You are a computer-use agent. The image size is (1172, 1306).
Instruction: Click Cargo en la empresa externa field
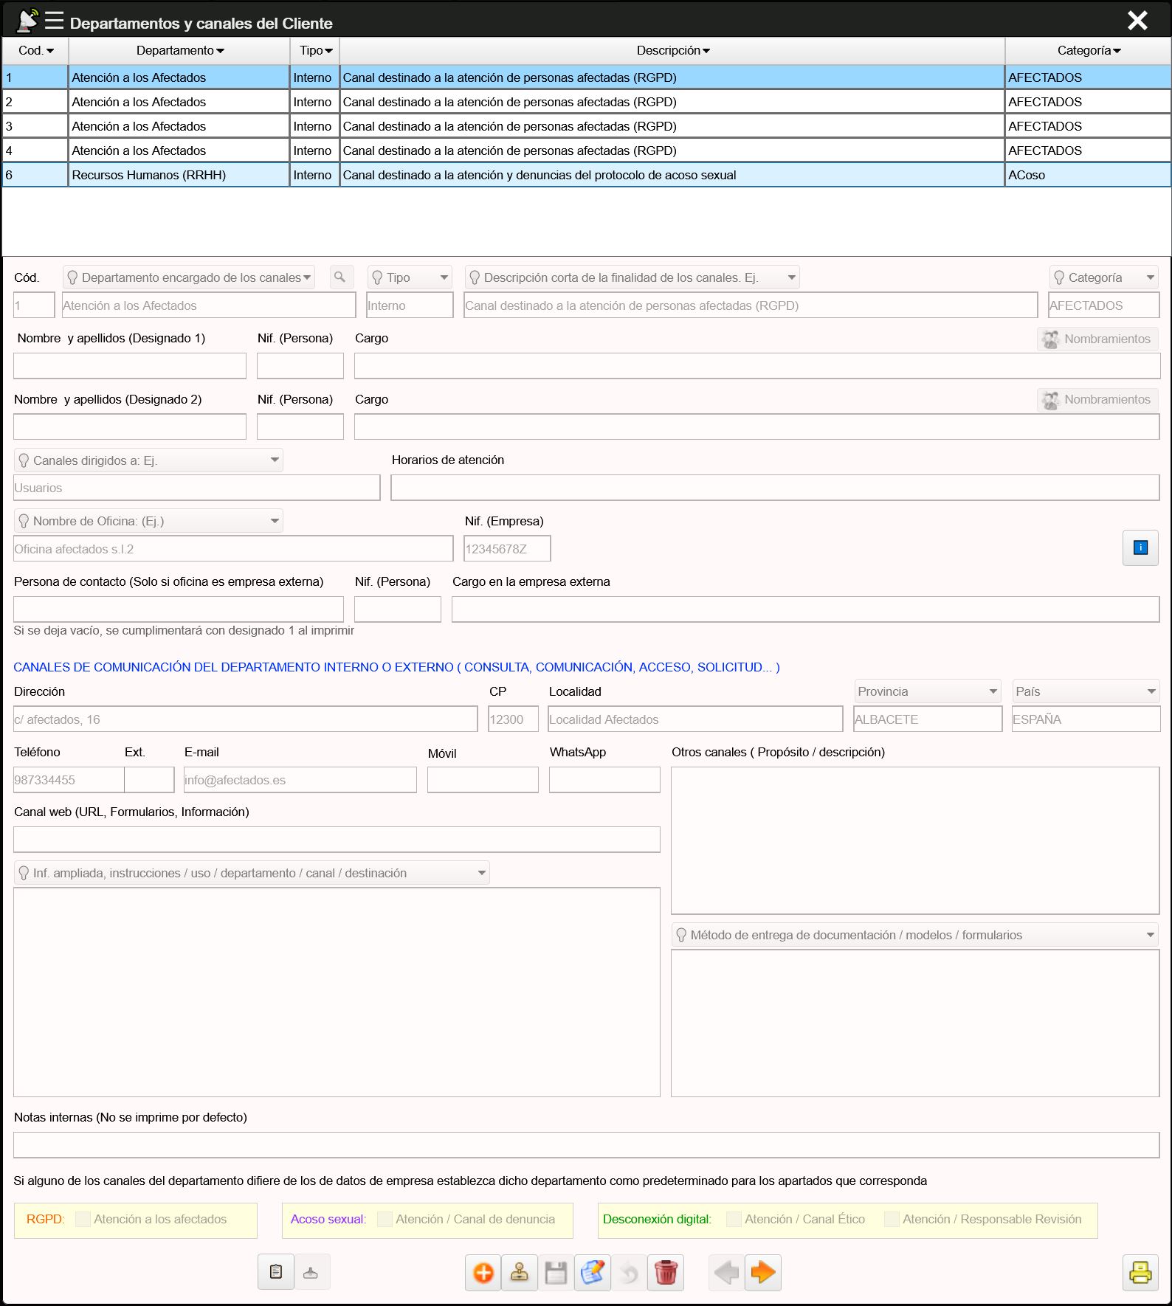point(805,609)
